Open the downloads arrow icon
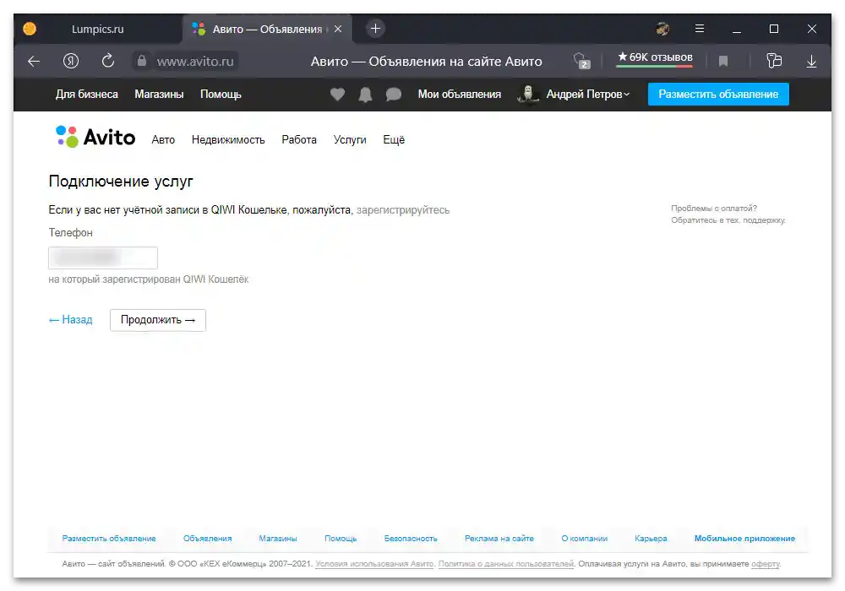This screenshot has height=591, width=845. click(811, 62)
